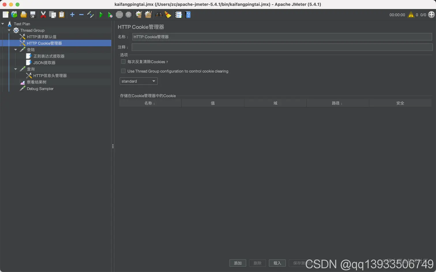
Task: Select HTTP信息头管理器 in the tree
Action: click(x=50, y=76)
